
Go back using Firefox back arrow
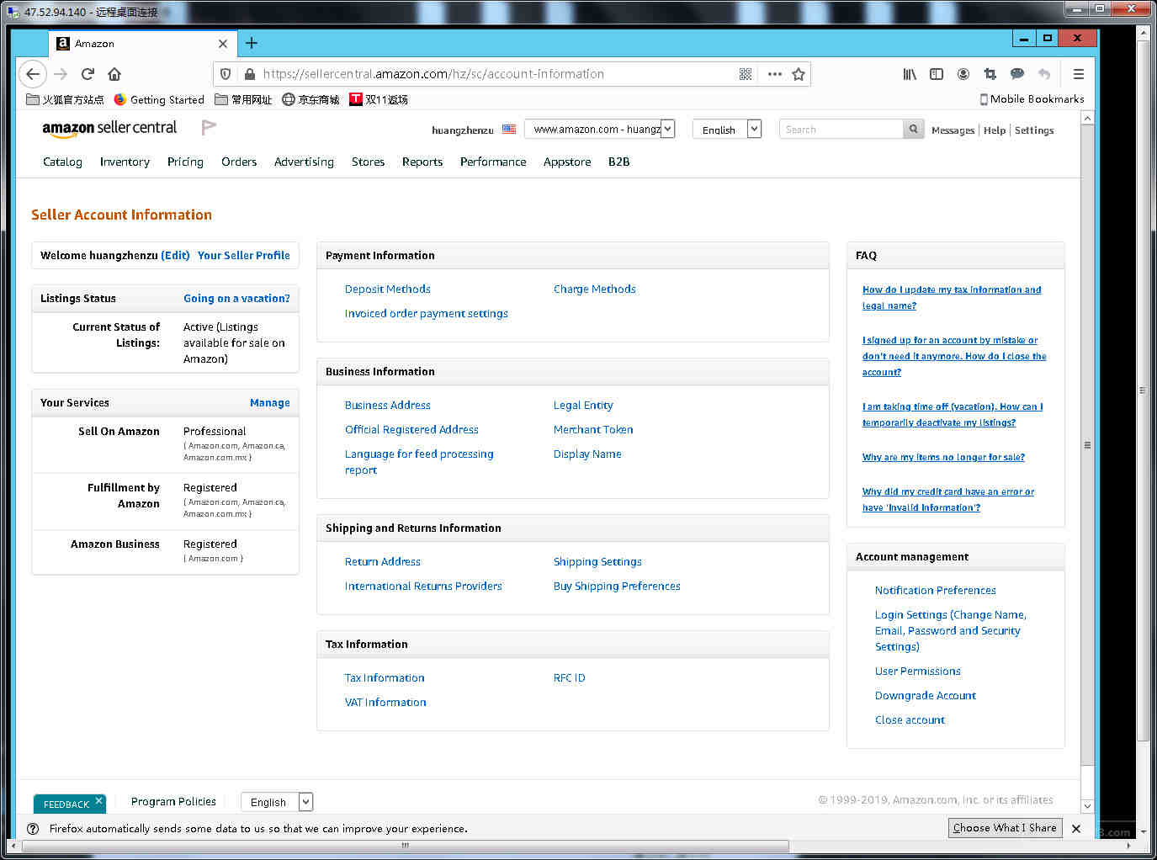pyautogui.click(x=33, y=74)
